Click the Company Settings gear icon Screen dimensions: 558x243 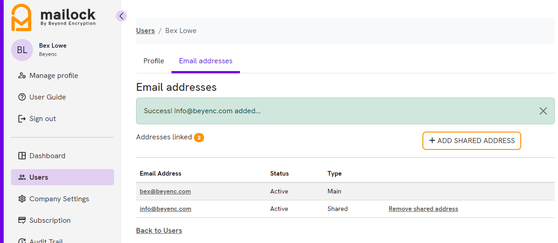22,199
